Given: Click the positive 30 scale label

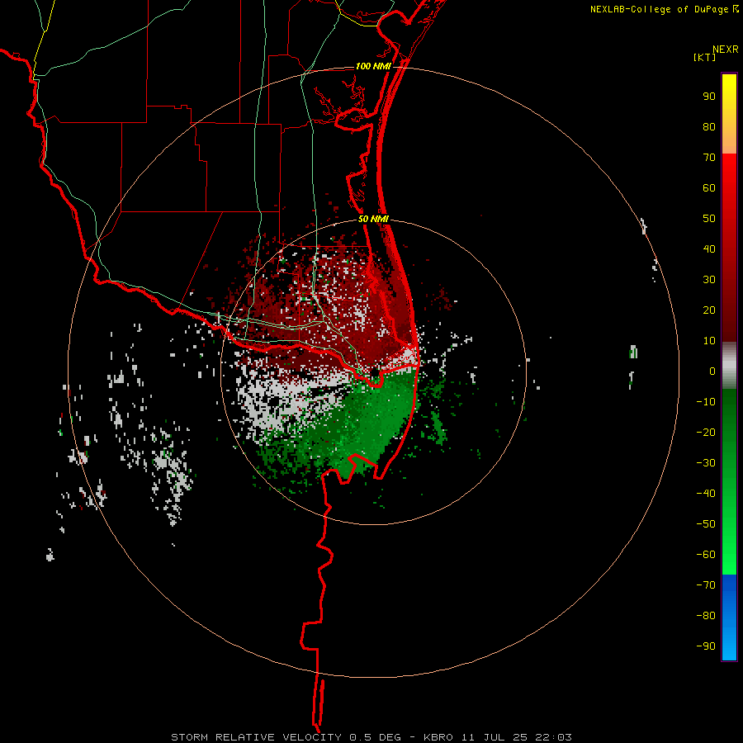Looking at the screenshot, I should tap(709, 280).
